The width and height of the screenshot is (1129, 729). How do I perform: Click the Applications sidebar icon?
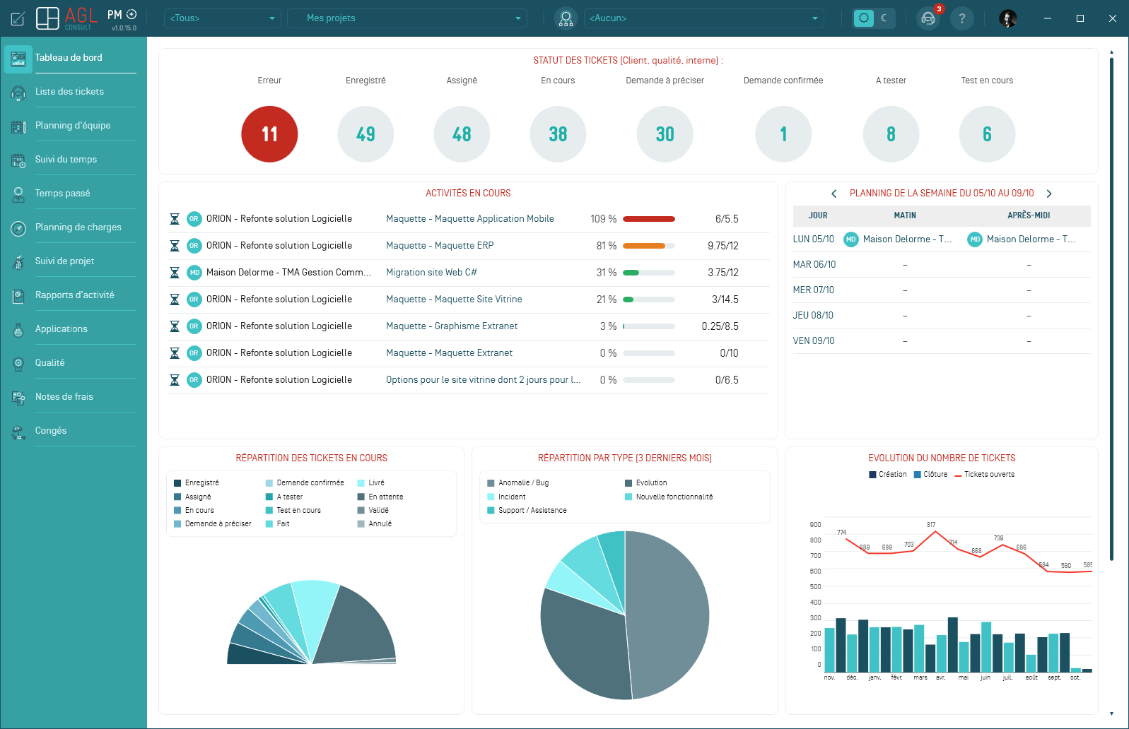point(18,329)
